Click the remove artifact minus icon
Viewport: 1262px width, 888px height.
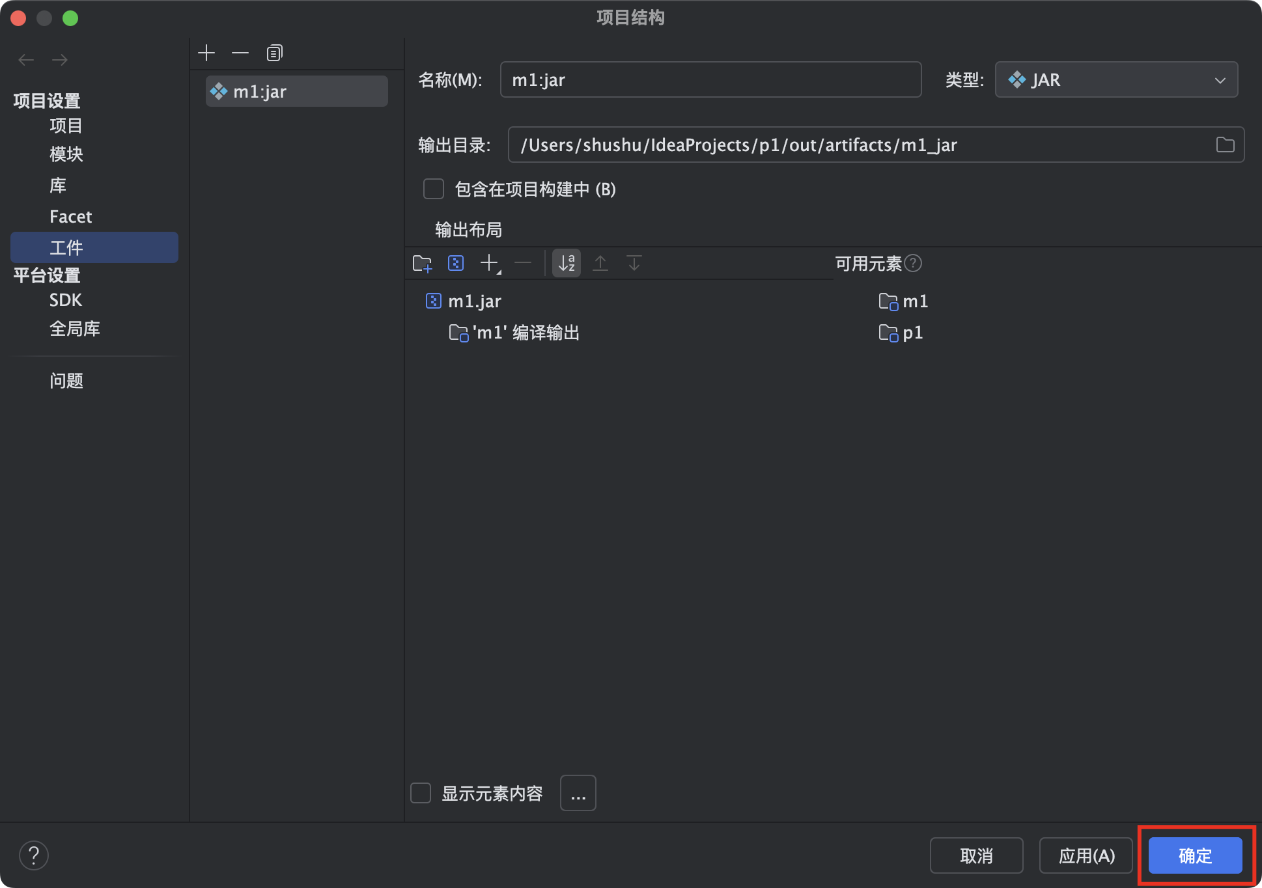[x=240, y=53]
